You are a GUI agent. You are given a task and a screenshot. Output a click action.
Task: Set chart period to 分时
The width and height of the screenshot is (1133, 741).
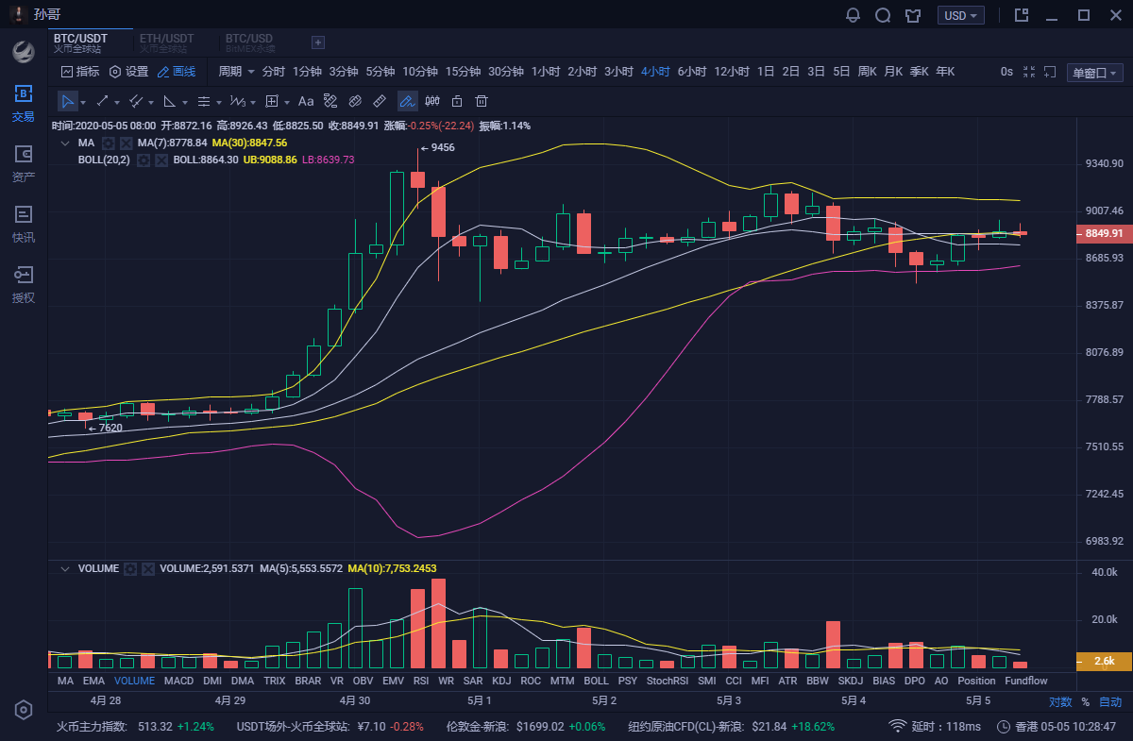(273, 72)
